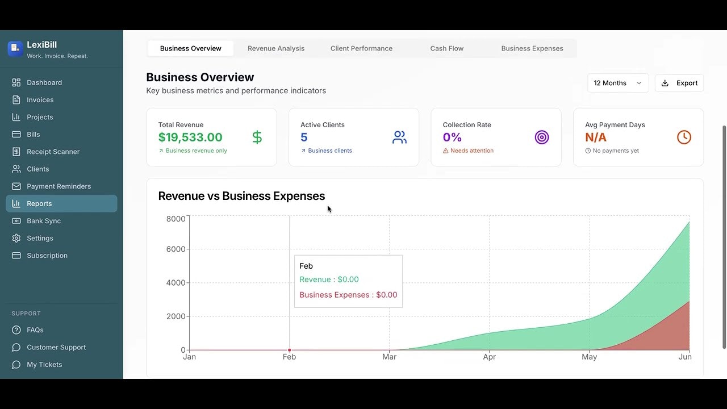Open the 12 Months period dropdown

[x=618, y=83]
